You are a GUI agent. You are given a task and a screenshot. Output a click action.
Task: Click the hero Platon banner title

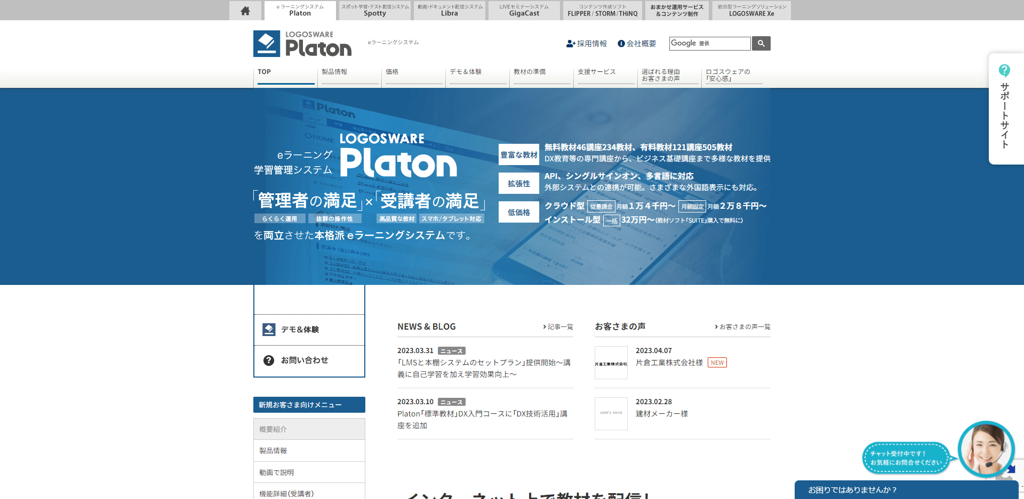(398, 156)
